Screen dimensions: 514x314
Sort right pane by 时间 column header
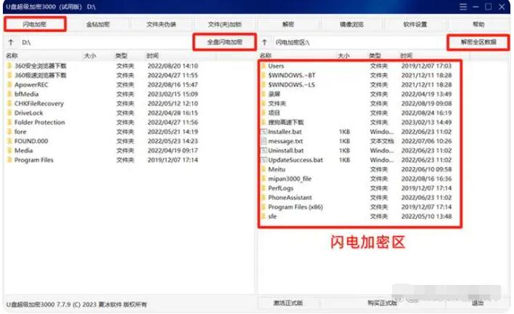coord(407,55)
